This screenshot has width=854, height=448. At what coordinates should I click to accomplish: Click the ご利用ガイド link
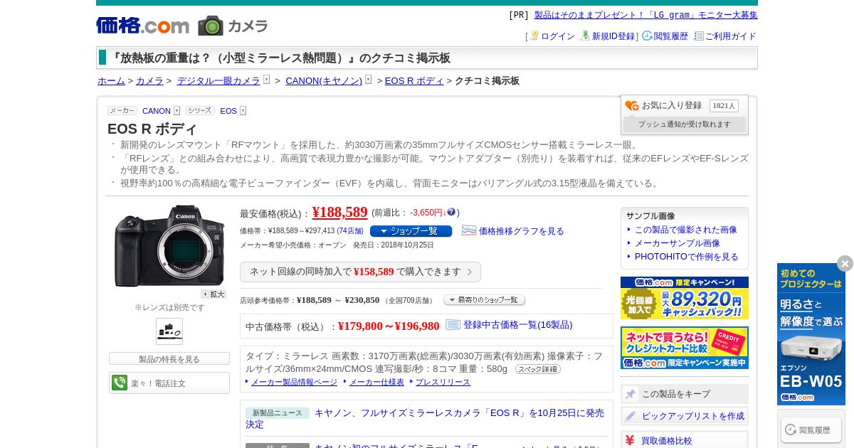click(731, 36)
